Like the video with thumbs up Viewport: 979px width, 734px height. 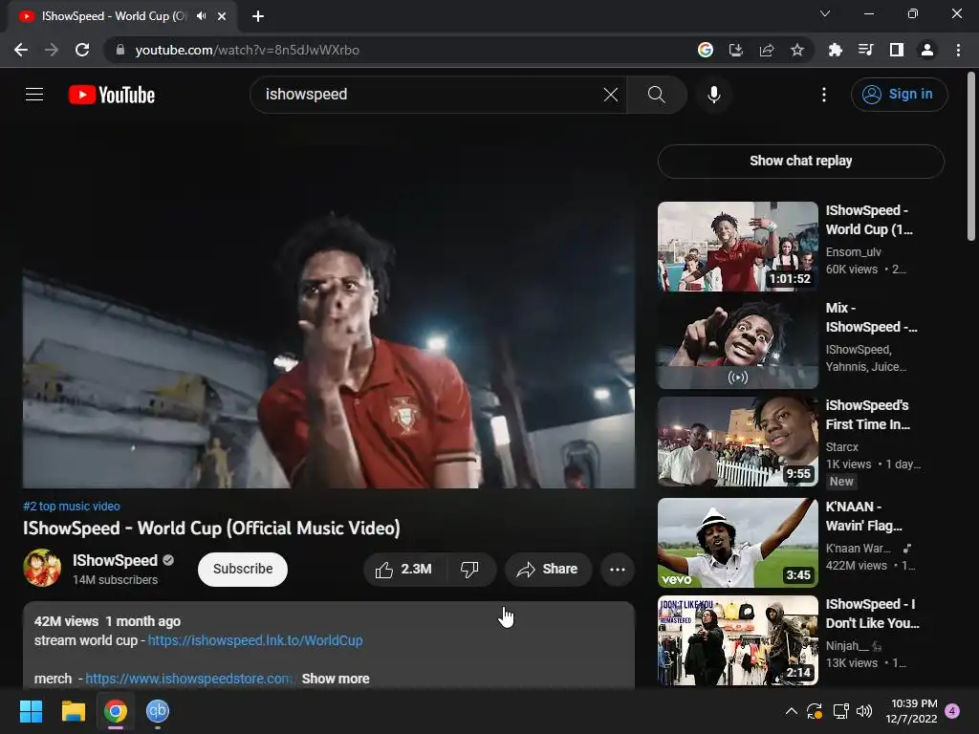click(403, 569)
